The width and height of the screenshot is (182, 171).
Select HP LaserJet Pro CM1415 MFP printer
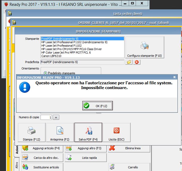tap(82, 49)
